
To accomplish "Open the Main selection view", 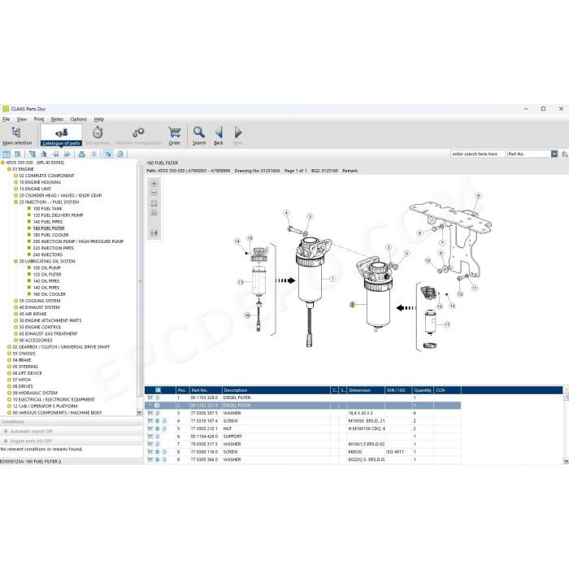I will pyautogui.click(x=17, y=136).
